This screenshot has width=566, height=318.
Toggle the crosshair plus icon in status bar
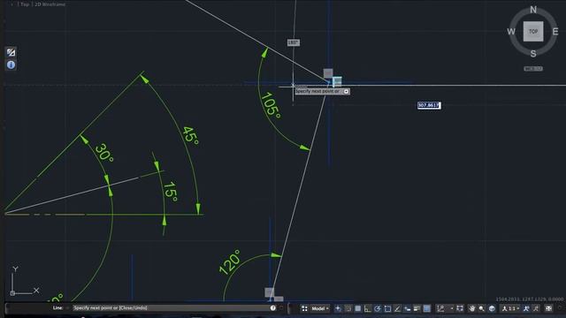[338, 308]
